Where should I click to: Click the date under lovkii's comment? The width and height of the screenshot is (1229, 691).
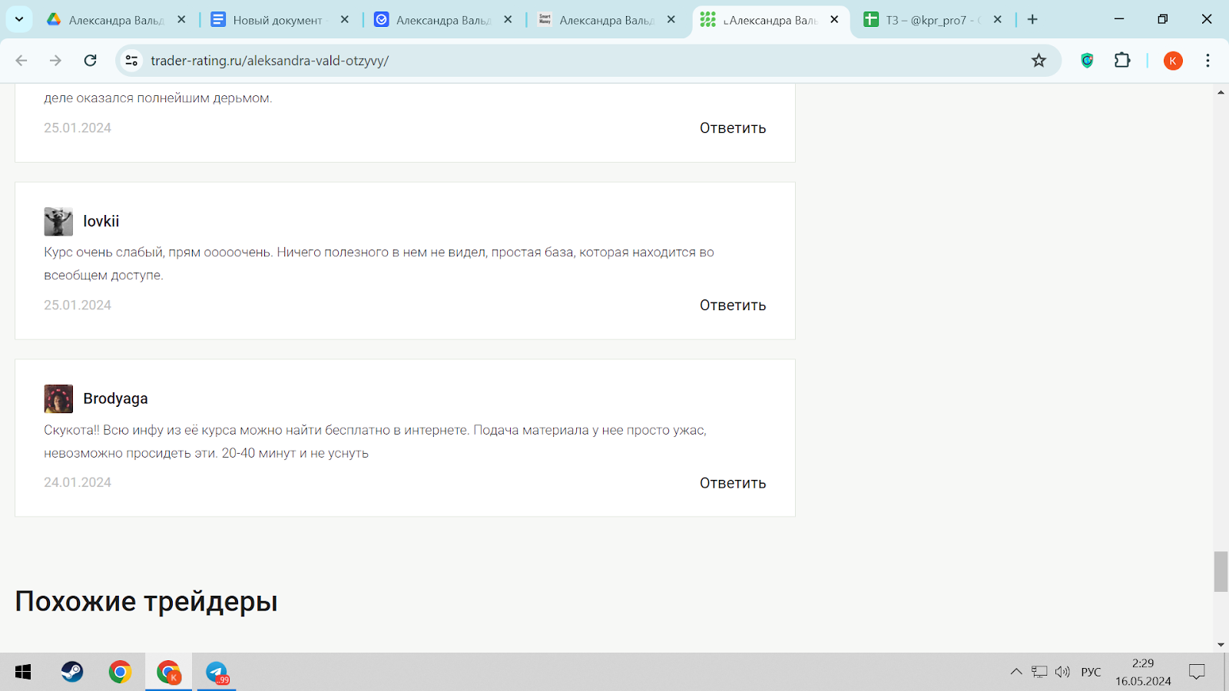(78, 305)
